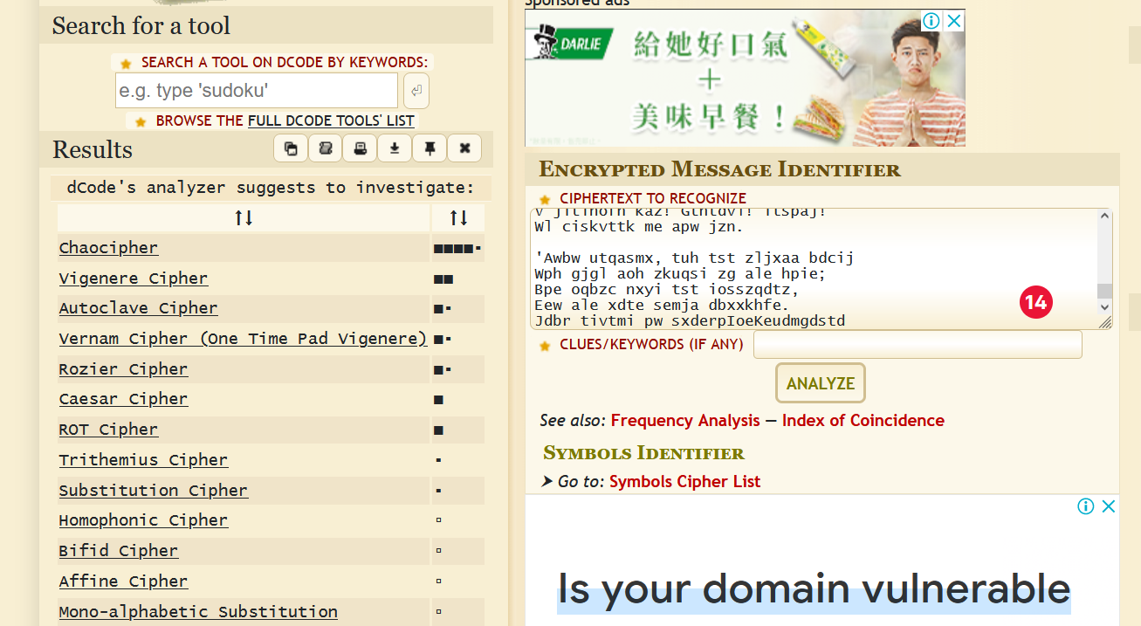Pin the Results panel
1141x626 pixels.
[430, 148]
